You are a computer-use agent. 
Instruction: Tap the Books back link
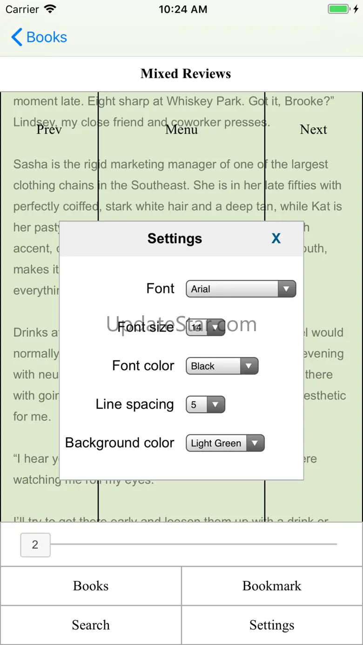pyautogui.click(x=47, y=37)
